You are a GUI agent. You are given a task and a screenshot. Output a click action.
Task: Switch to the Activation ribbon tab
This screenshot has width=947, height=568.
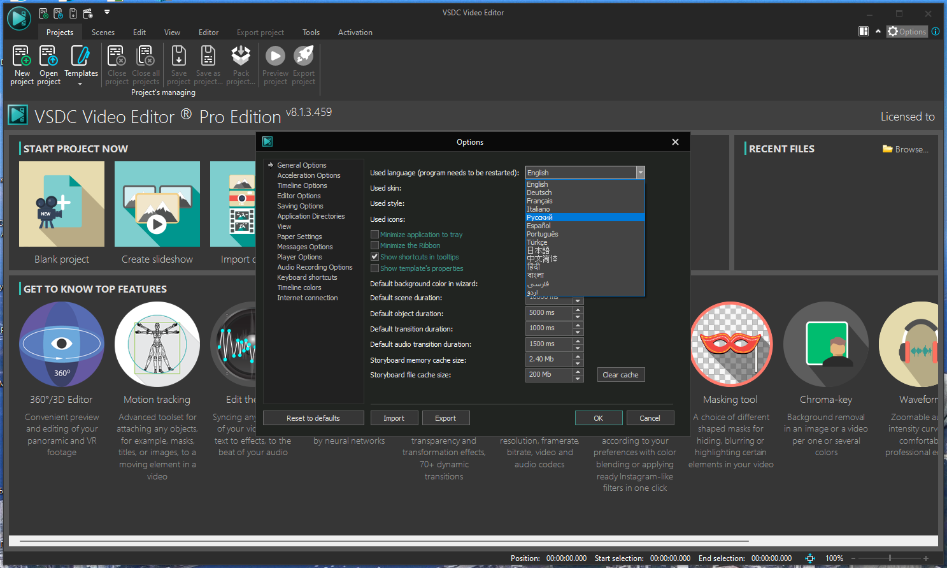point(355,33)
